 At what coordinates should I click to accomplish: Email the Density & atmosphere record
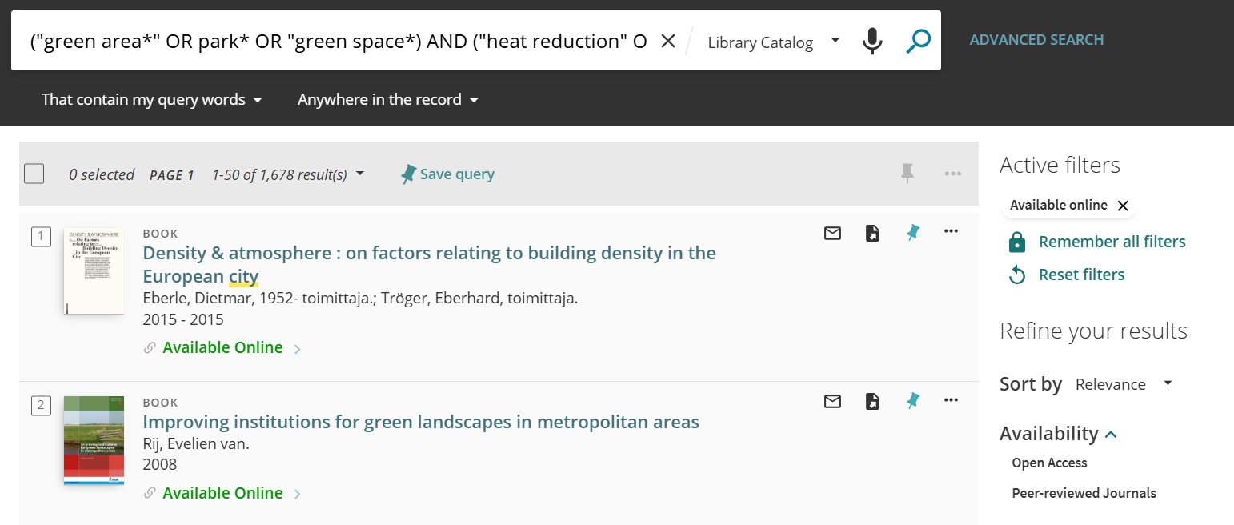coord(832,233)
